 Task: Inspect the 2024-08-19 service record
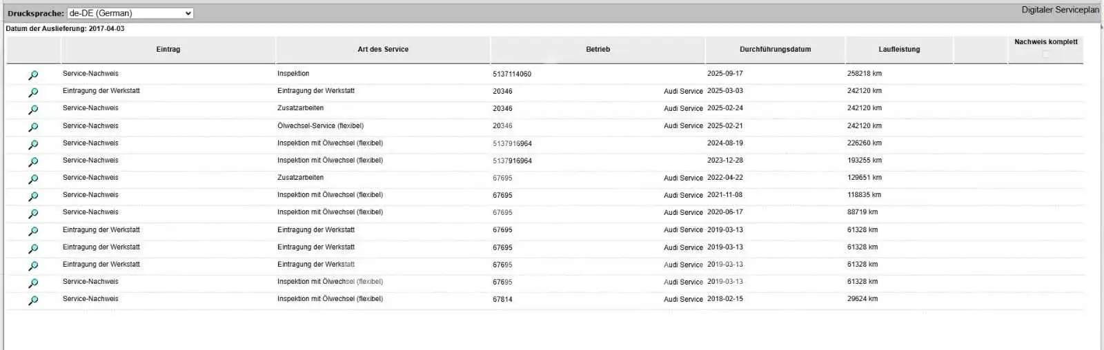[33, 145]
